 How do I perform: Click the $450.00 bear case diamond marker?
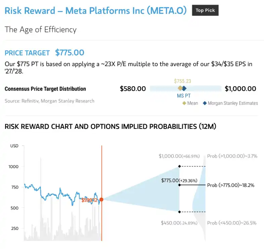point(179,212)
